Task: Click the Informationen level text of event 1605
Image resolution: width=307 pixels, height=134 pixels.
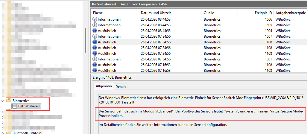Action: [109, 25]
